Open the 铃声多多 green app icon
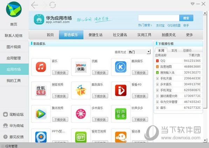209x148 pixels. pyautogui.click(x=121, y=114)
